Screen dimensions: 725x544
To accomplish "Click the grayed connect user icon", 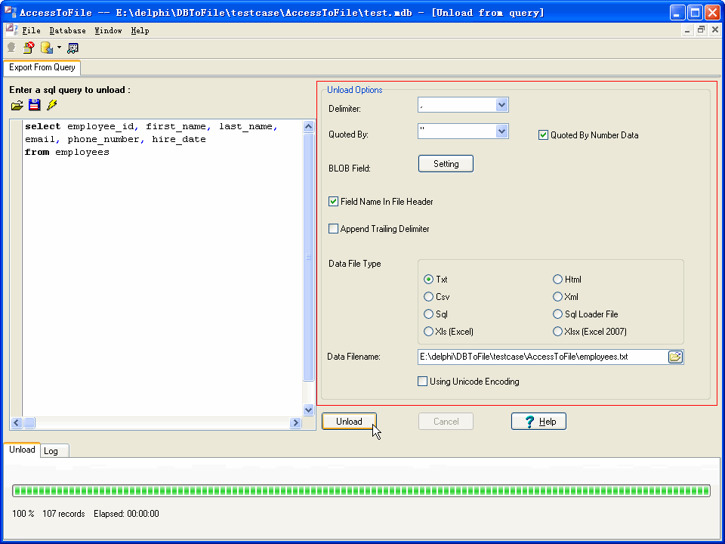I will click(11, 48).
